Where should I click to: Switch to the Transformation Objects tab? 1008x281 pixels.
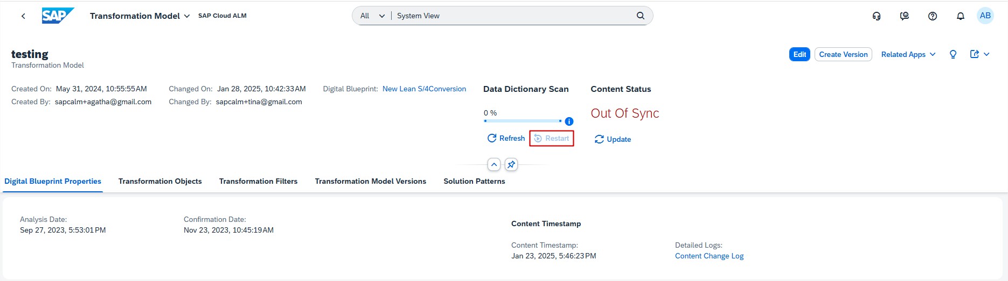[x=160, y=181]
